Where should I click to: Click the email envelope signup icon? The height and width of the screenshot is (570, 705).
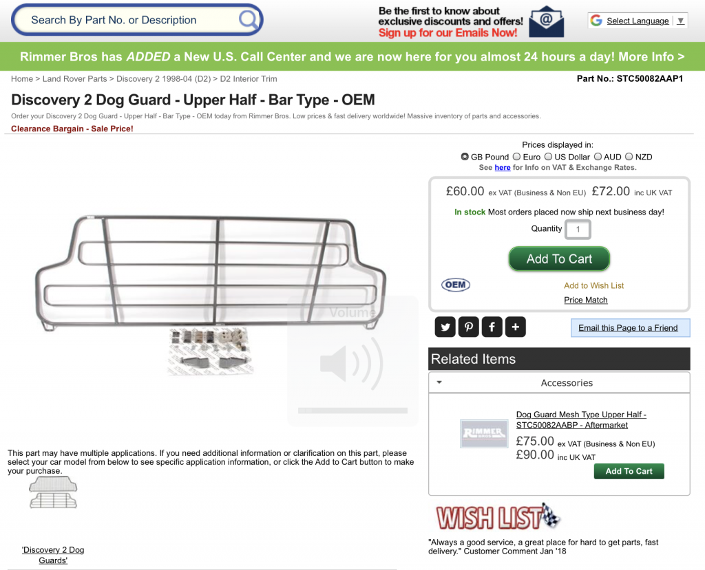click(546, 21)
